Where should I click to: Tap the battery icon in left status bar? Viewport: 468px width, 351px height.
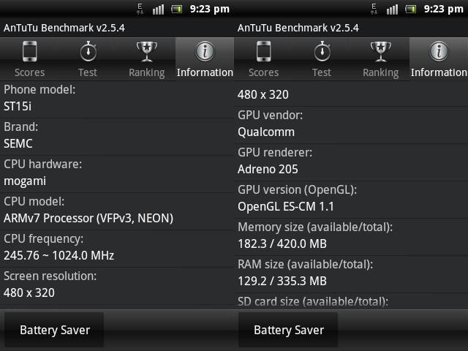[x=176, y=10]
